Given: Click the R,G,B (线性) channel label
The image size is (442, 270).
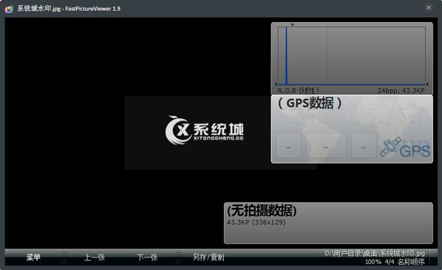Looking at the screenshot, I should click(x=298, y=90).
